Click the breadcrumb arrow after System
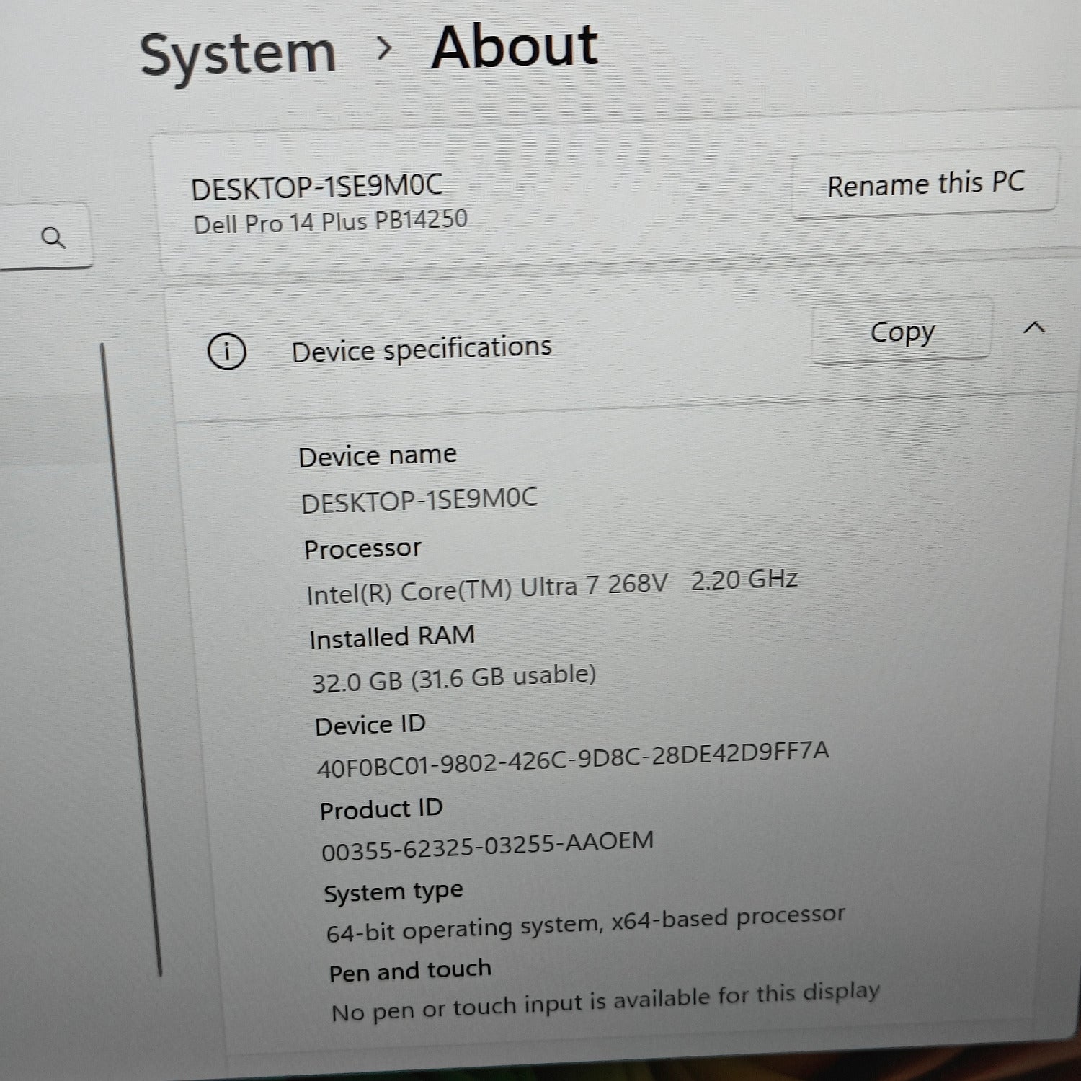This screenshot has height=1081, width=1081. pos(385,49)
